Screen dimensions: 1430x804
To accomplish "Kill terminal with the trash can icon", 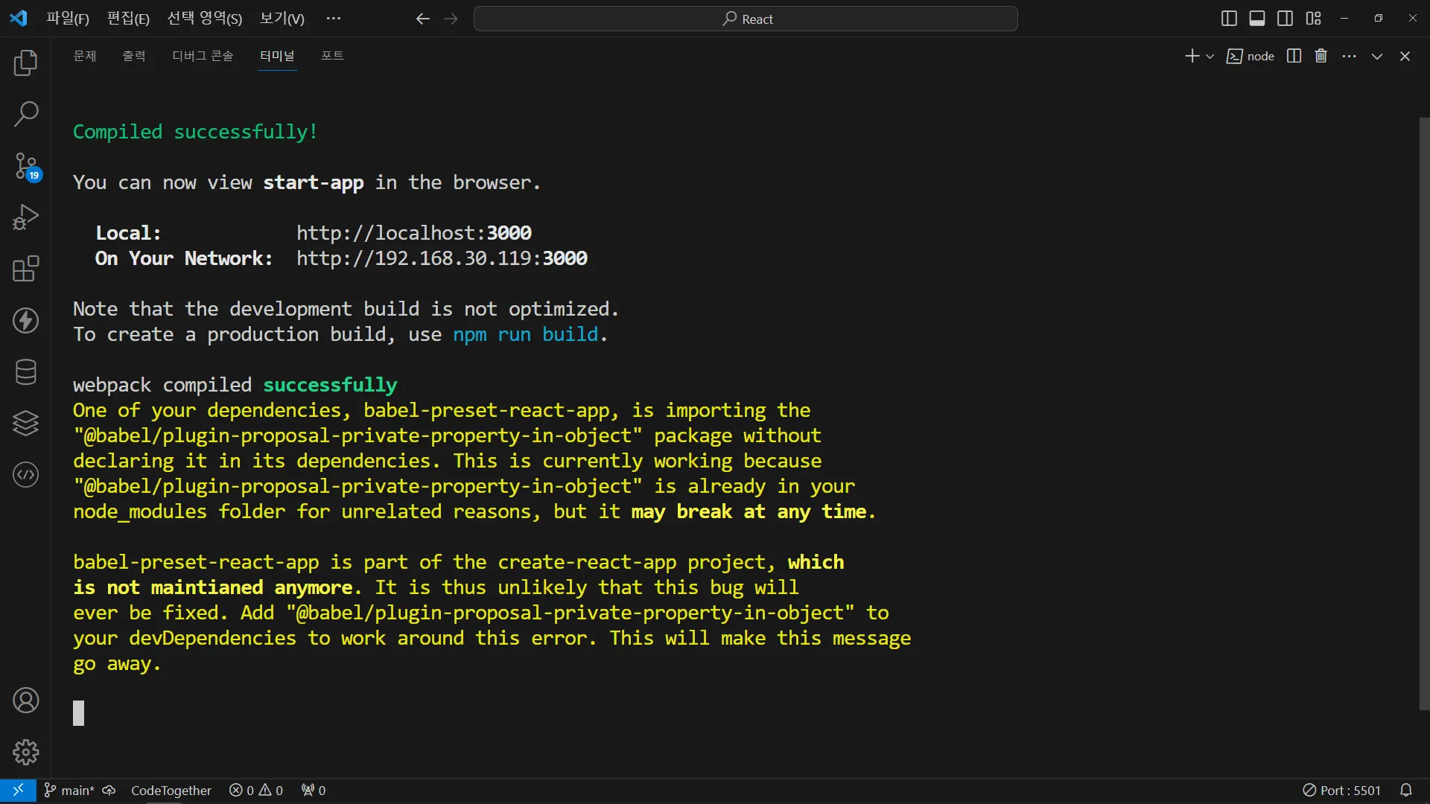I will click(x=1321, y=56).
